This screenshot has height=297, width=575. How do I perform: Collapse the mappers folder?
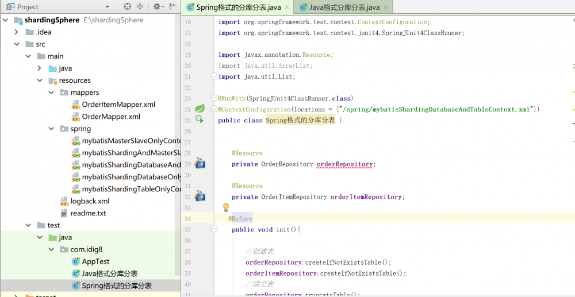[51, 92]
